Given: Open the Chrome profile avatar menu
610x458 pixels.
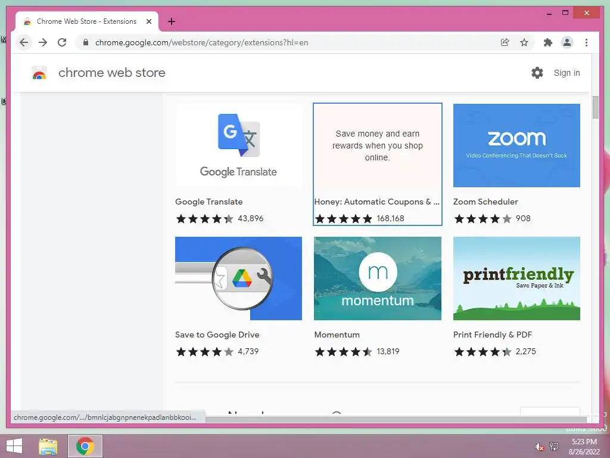Looking at the screenshot, I should [x=567, y=42].
